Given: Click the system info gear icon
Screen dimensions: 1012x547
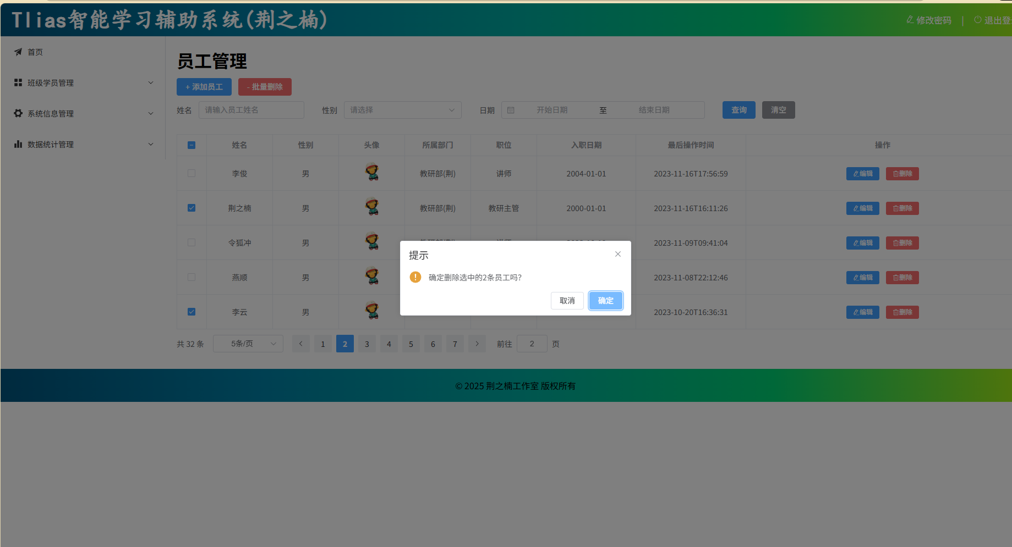Looking at the screenshot, I should (18, 113).
